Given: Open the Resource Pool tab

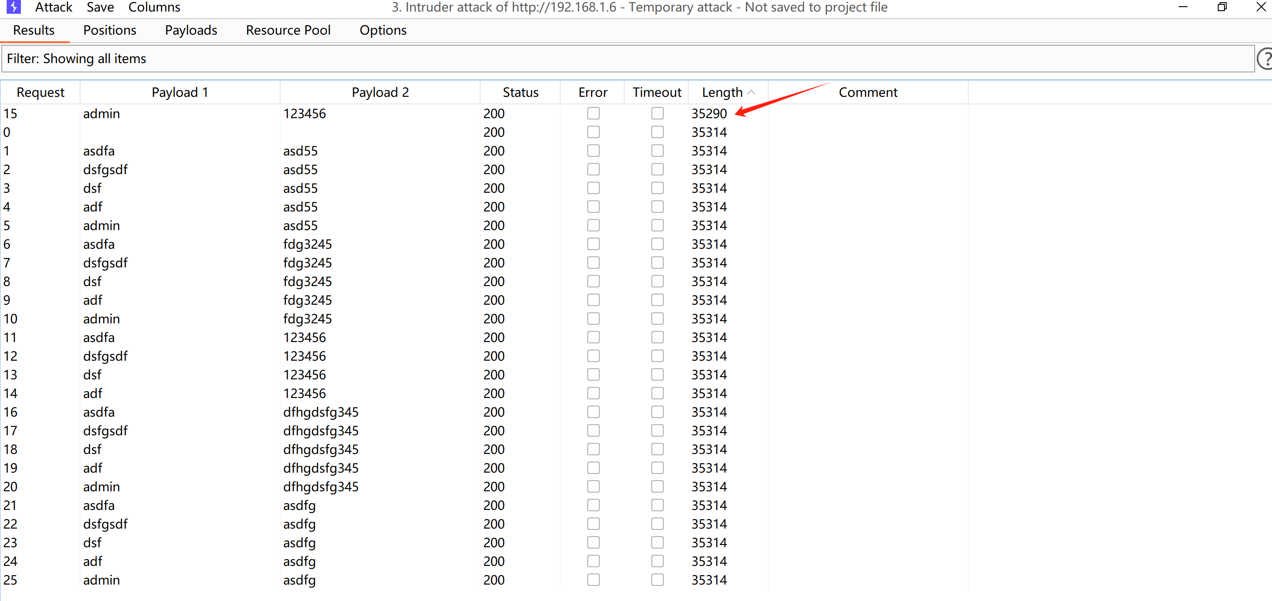Looking at the screenshot, I should [288, 30].
